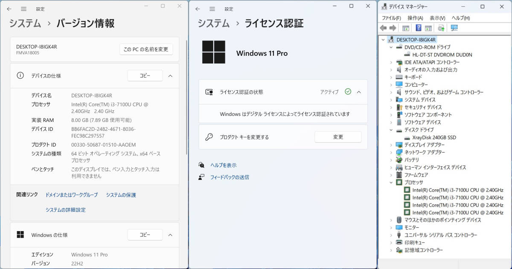Click the certificate icon beside ライセンス認証の状態

coord(209,92)
